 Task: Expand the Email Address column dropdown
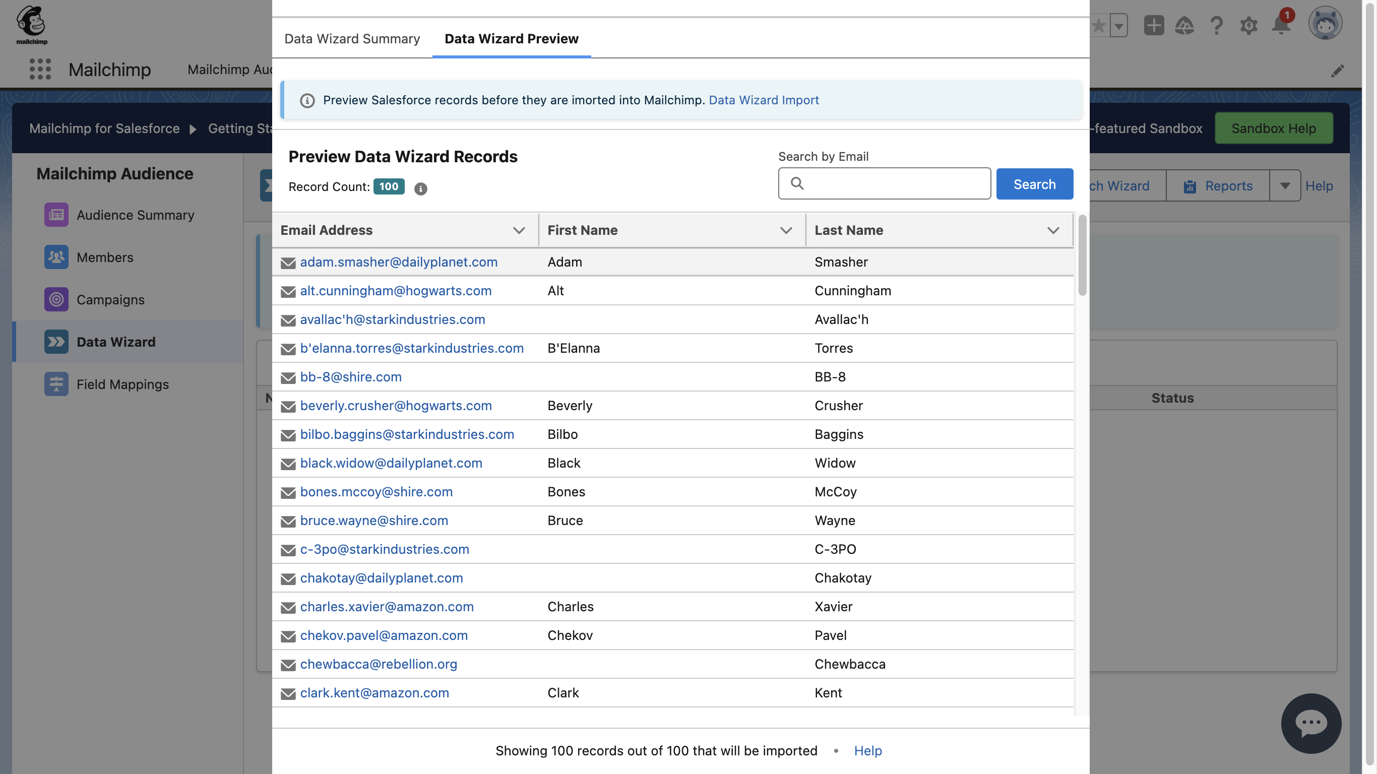518,230
